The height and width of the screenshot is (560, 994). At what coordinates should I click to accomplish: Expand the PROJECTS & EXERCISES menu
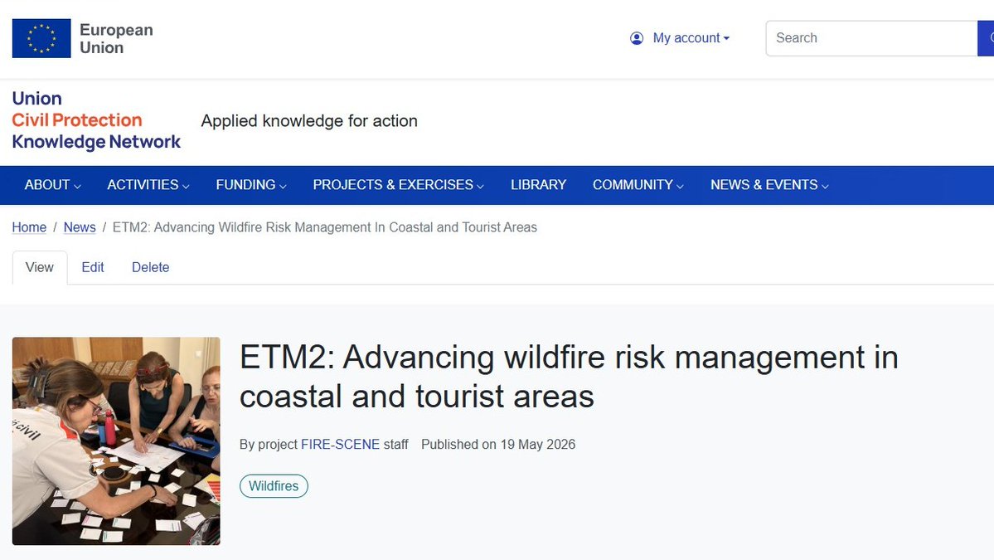(x=398, y=184)
